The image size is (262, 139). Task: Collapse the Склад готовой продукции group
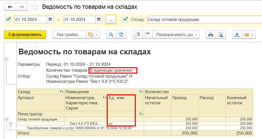click(7, 119)
